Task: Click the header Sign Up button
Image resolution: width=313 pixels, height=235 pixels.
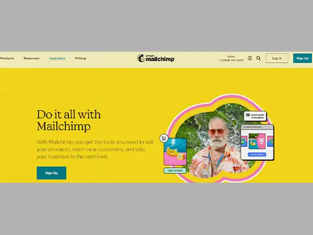Action: pyautogui.click(x=303, y=58)
